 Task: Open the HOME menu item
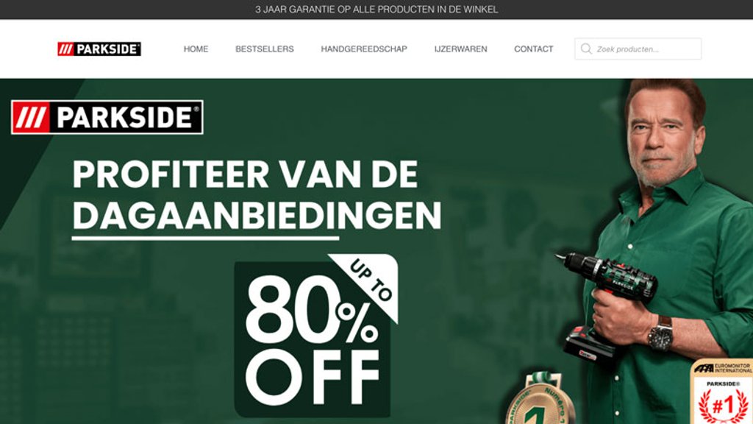point(196,49)
